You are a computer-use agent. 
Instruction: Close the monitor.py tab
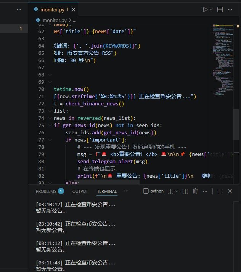tap(73, 10)
